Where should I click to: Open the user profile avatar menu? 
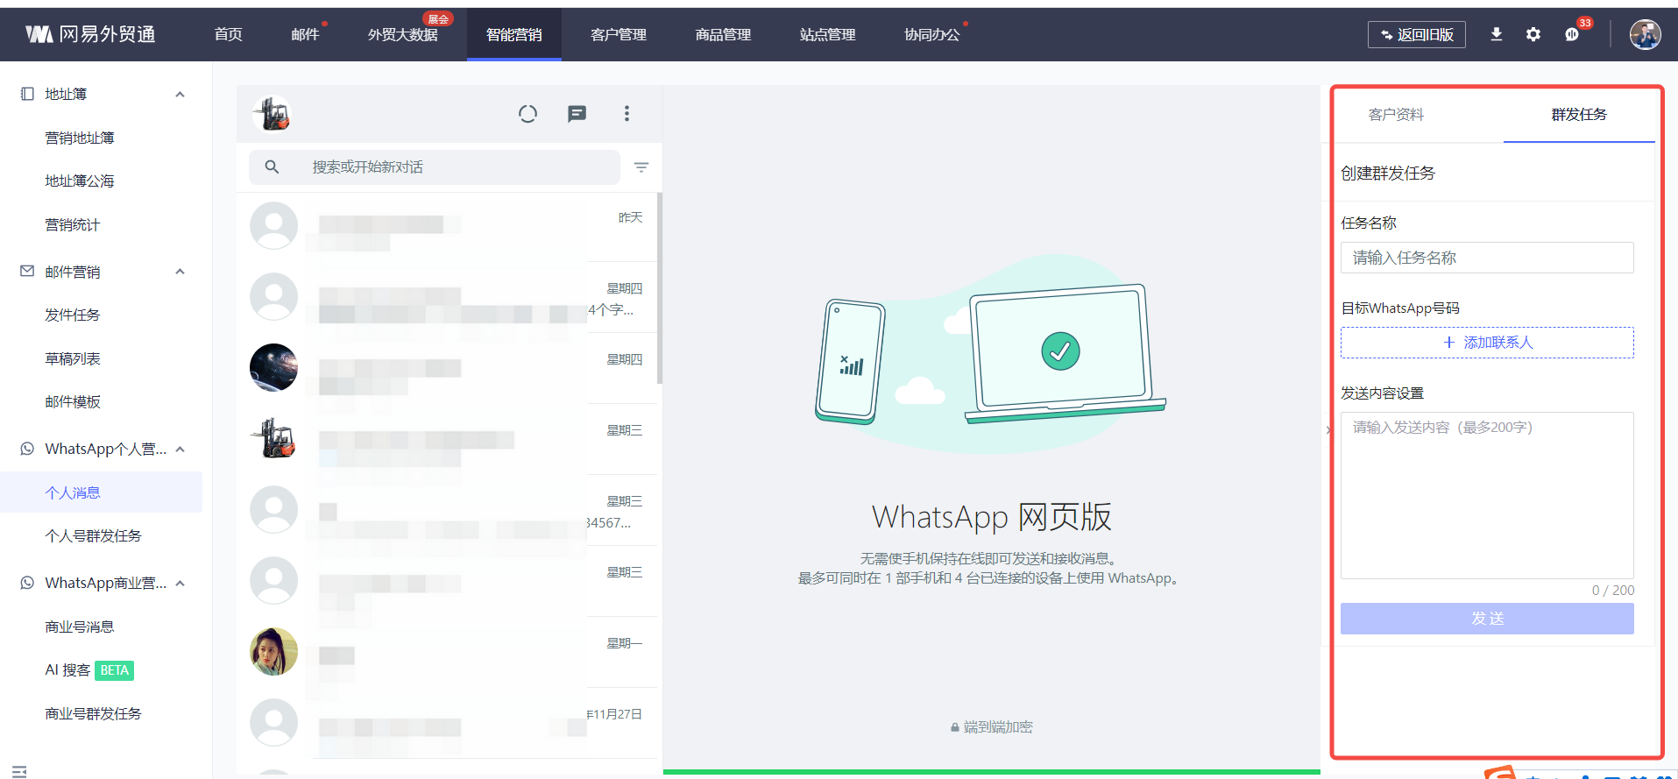[x=1645, y=34]
